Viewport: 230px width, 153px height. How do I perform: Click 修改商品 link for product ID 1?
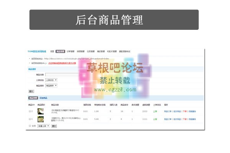pos(177,119)
